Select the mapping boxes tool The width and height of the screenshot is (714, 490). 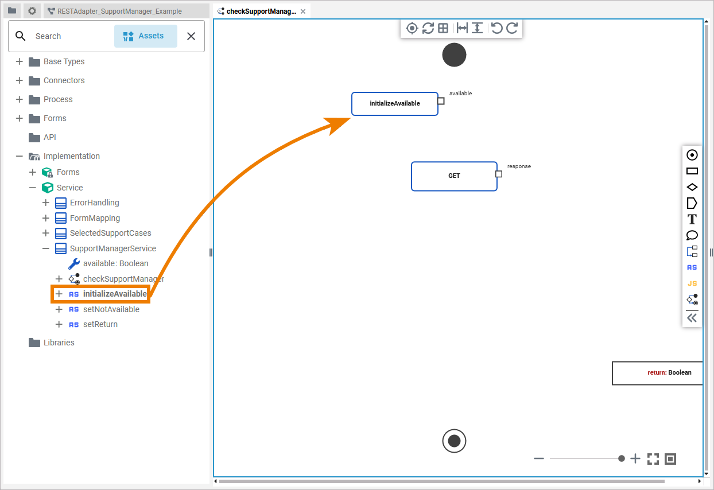(x=692, y=251)
